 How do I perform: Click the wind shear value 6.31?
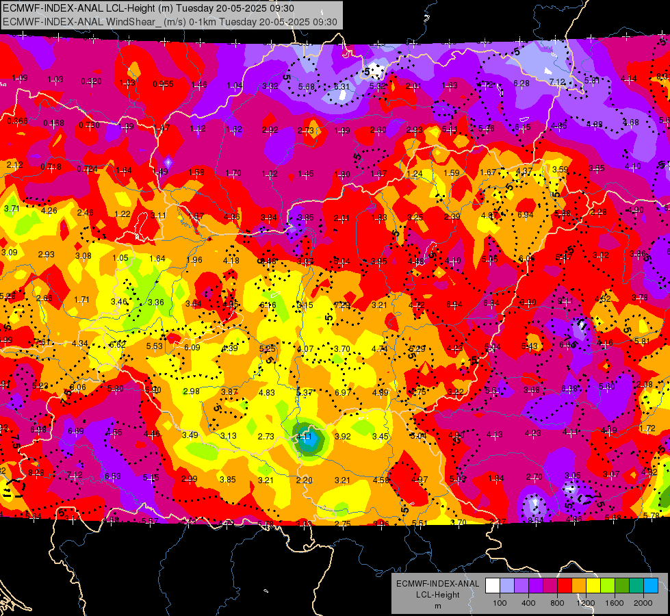point(342,87)
